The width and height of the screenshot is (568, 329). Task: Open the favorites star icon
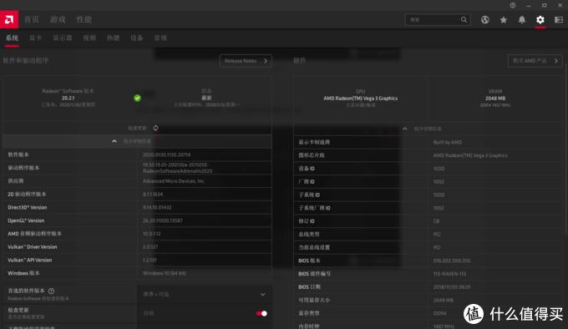pyautogui.click(x=504, y=20)
